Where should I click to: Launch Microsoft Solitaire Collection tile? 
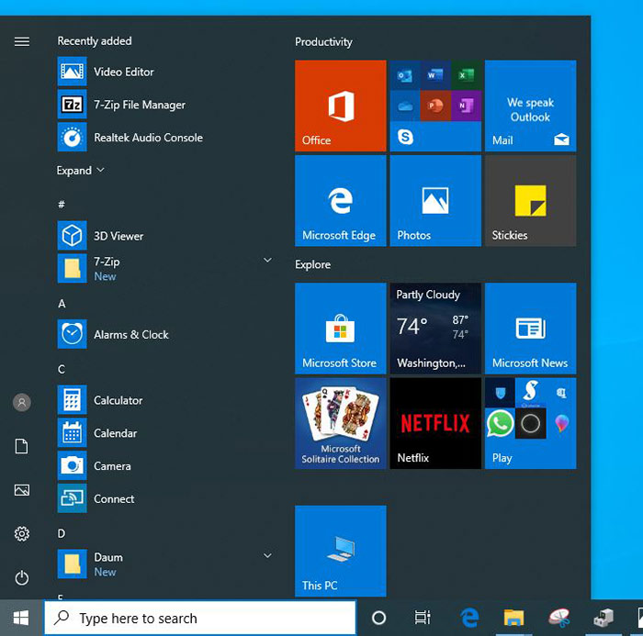click(x=341, y=423)
